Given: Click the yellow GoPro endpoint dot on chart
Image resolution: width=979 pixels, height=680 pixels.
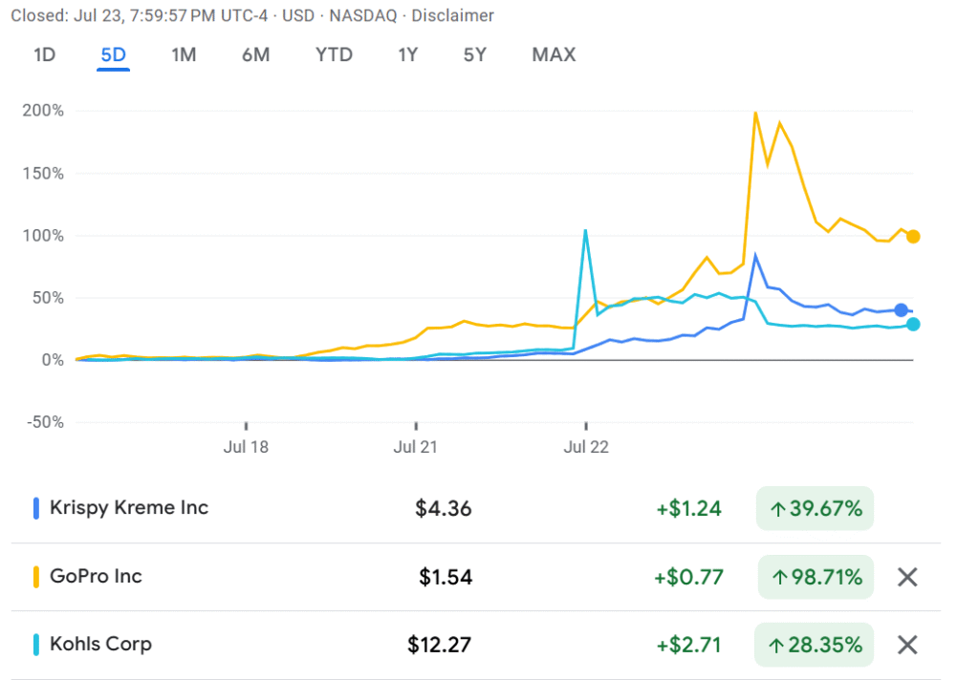Looking at the screenshot, I should tap(913, 237).
